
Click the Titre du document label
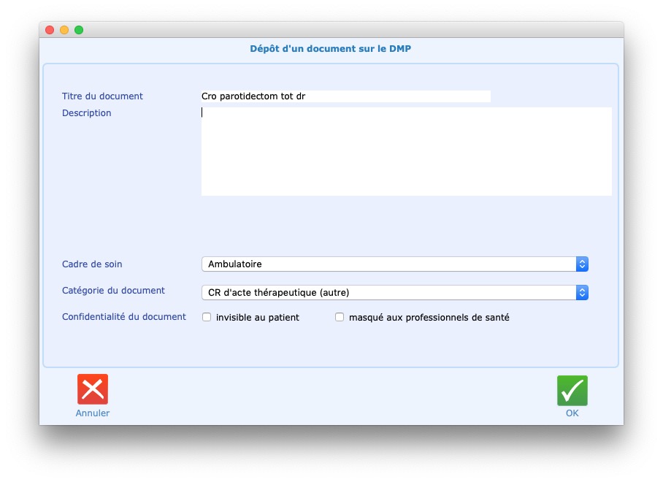(102, 96)
